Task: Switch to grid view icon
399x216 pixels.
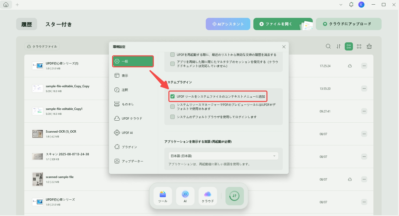Action: coord(359,46)
